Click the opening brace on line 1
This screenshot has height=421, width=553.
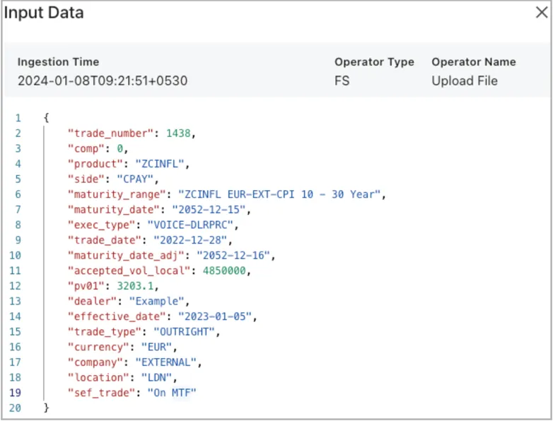(x=46, y=118)
